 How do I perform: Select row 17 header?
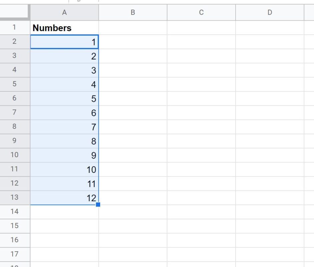(x=15, y=255)
